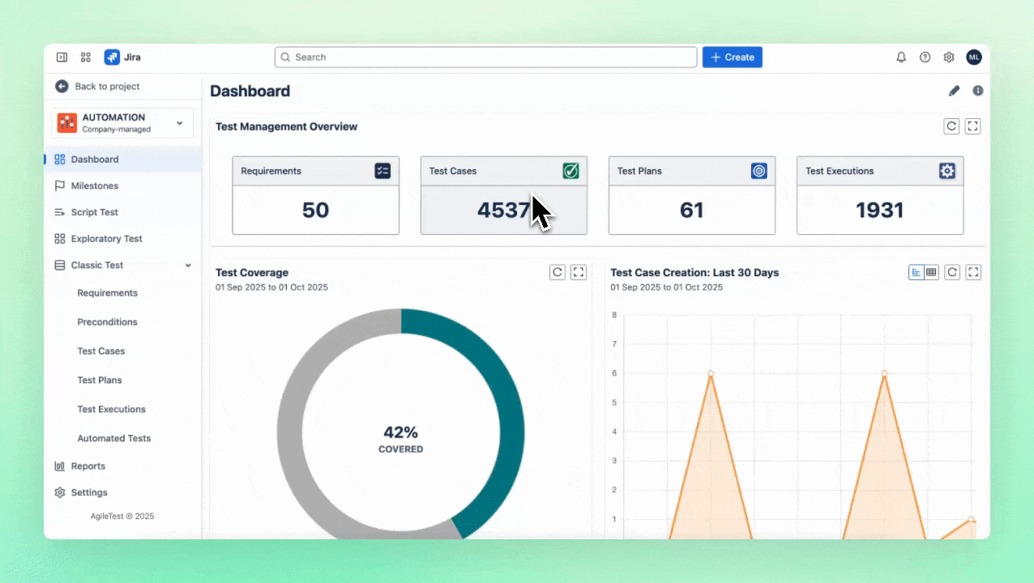Open Milestones in the sidebar

point(94,186)
